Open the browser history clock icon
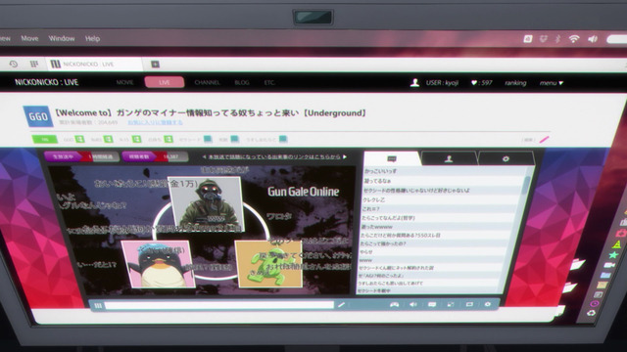627x352 pixels. coord(13,64)
